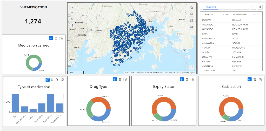Open the basemap gallery grid icon

191,21
